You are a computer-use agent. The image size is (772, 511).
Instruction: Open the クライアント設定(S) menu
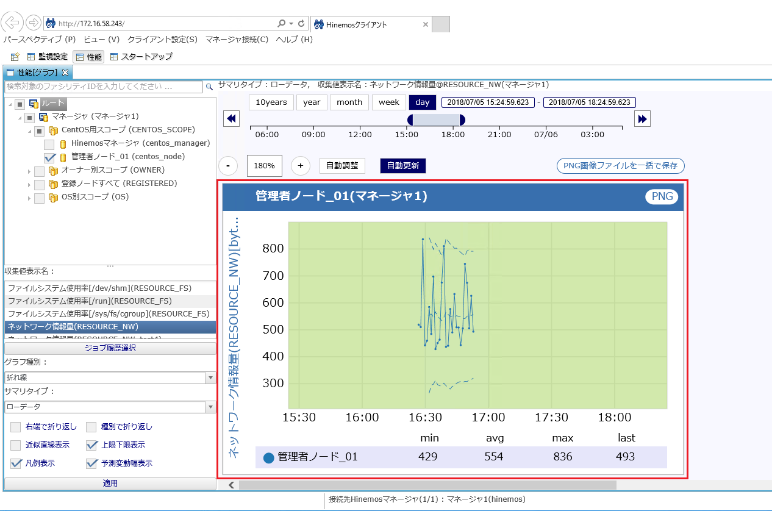(x=162, y=40)
